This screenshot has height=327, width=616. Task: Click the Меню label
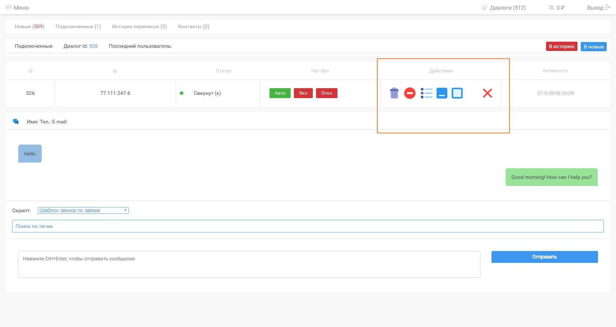[21, 7]
